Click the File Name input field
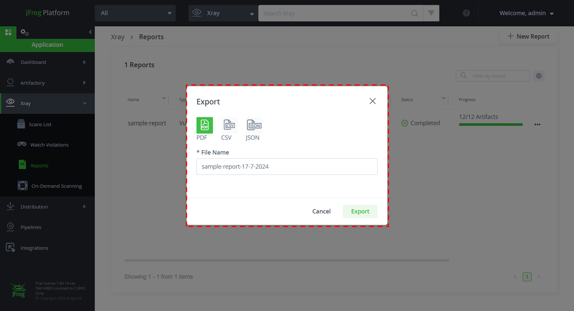574x311 pixels. pyautogui.click(x=287, y=167)
